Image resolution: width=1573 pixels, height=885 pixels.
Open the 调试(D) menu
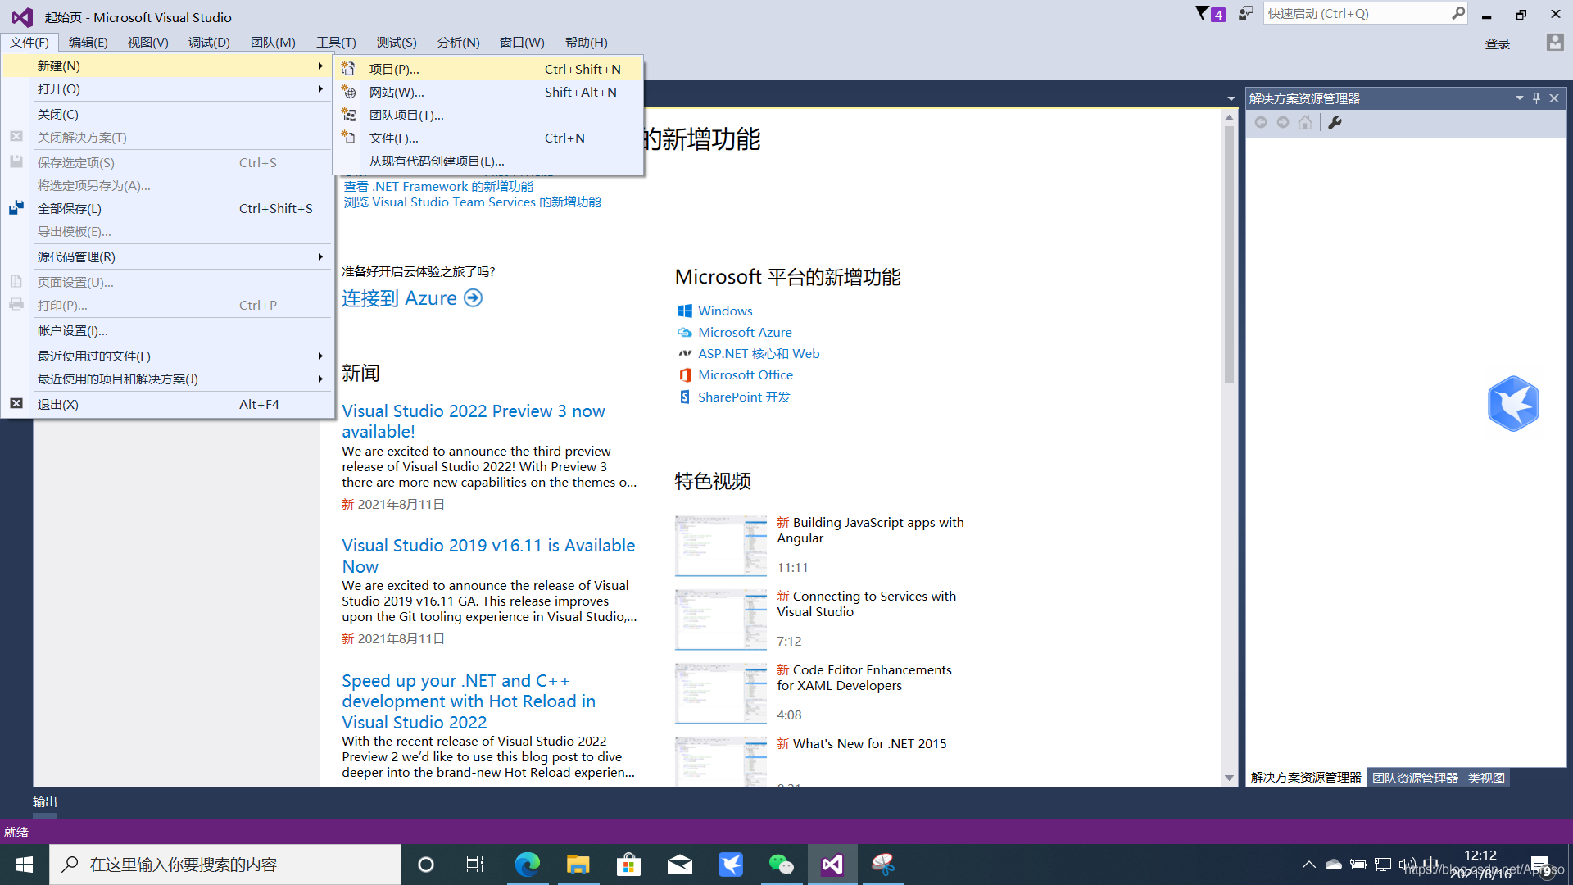tap(209, 42)
